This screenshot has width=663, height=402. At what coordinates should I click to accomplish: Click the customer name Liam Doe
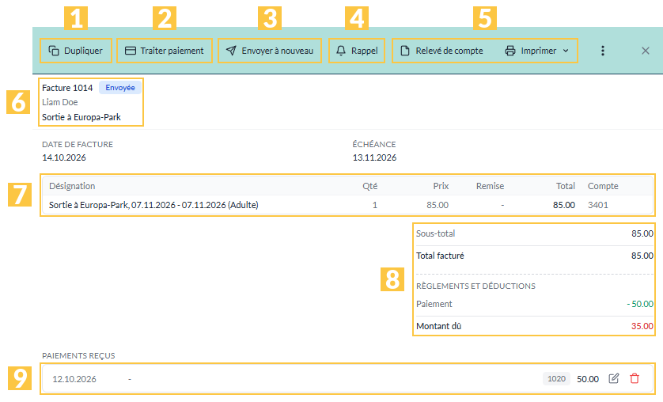tap(59, 102)
